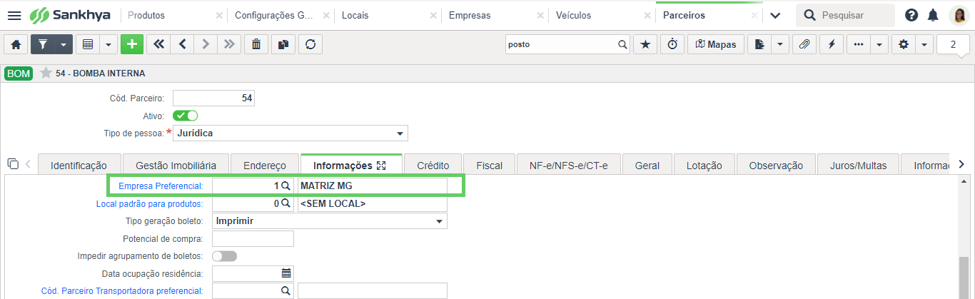Click the Potencial de compra field
The height and width of the screenshot is (299, 975).
click(x=253, y=238)
